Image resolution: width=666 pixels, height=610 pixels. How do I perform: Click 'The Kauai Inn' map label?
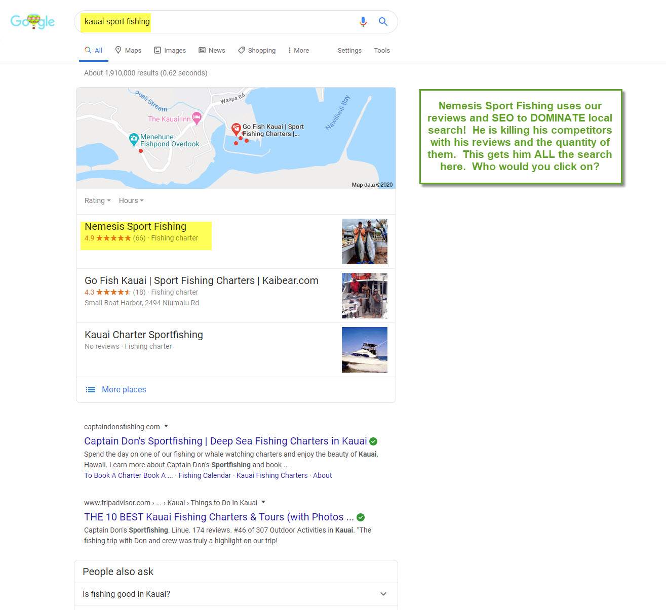[x=169, y=119]
